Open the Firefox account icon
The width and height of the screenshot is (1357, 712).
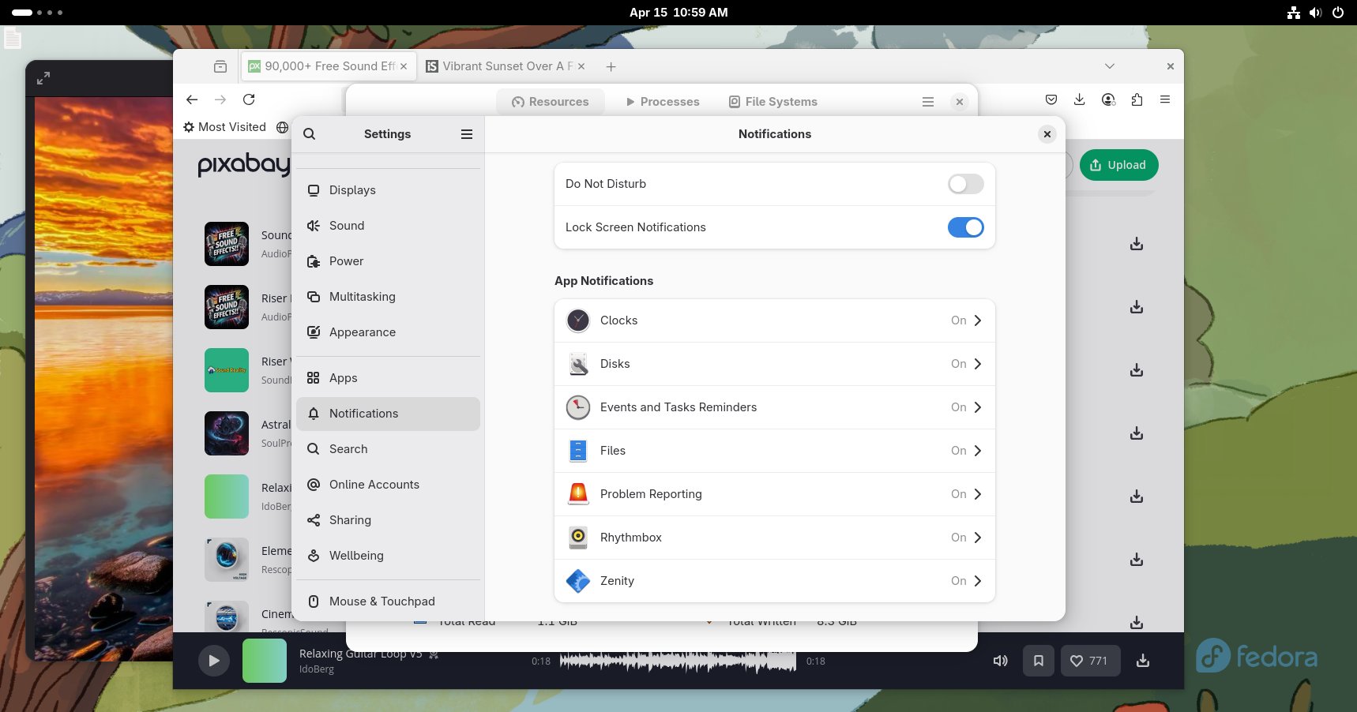point(1108,99)
